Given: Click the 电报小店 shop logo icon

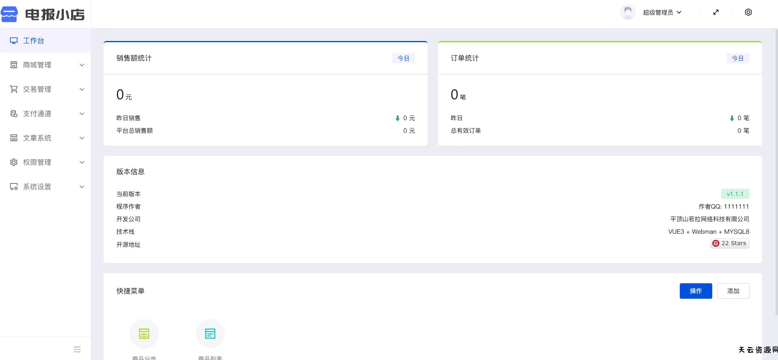Looking at the screenshot, I should coord(9,14).
